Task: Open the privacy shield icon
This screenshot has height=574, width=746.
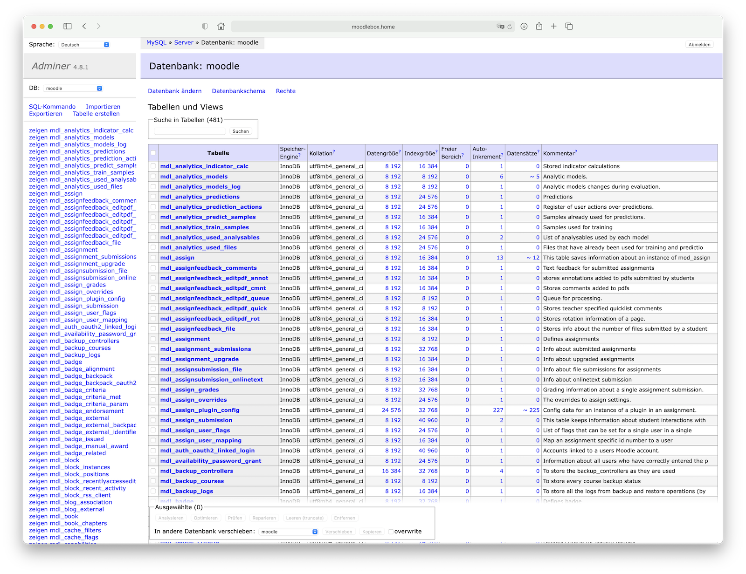Action: tap(205, 27)
